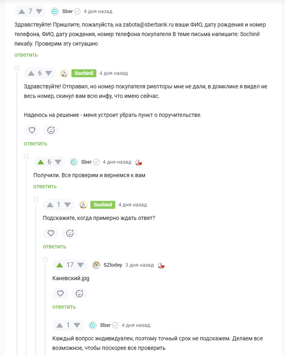Upvote the top Sber comment with 7 points
Screen dimensions: 285x355
coord(22,11)
